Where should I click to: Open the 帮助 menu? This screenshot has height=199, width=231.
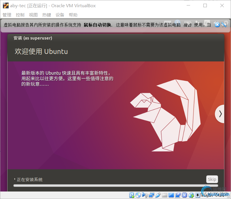[73, 15]
